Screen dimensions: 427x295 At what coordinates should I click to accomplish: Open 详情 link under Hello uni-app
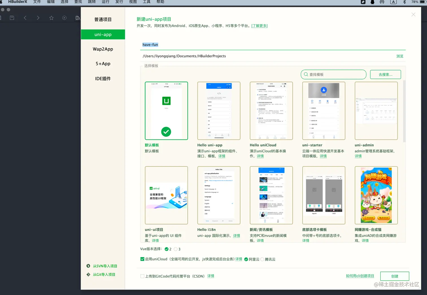[x=222, y=156]
